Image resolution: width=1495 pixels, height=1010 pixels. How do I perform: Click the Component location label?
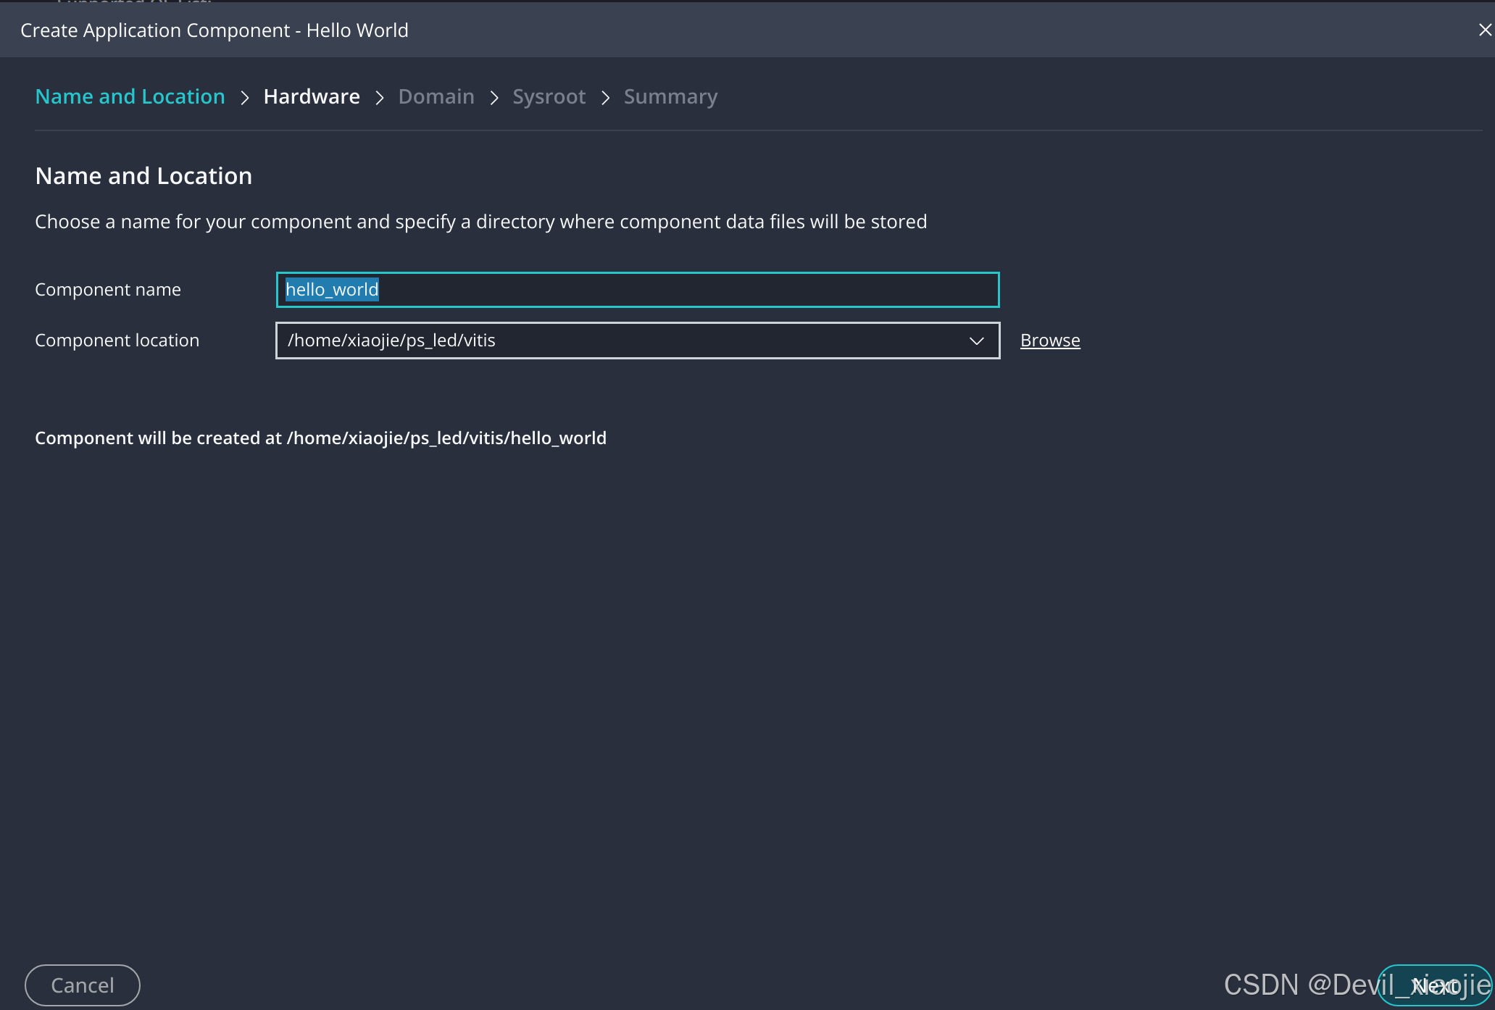pos(117,341)
